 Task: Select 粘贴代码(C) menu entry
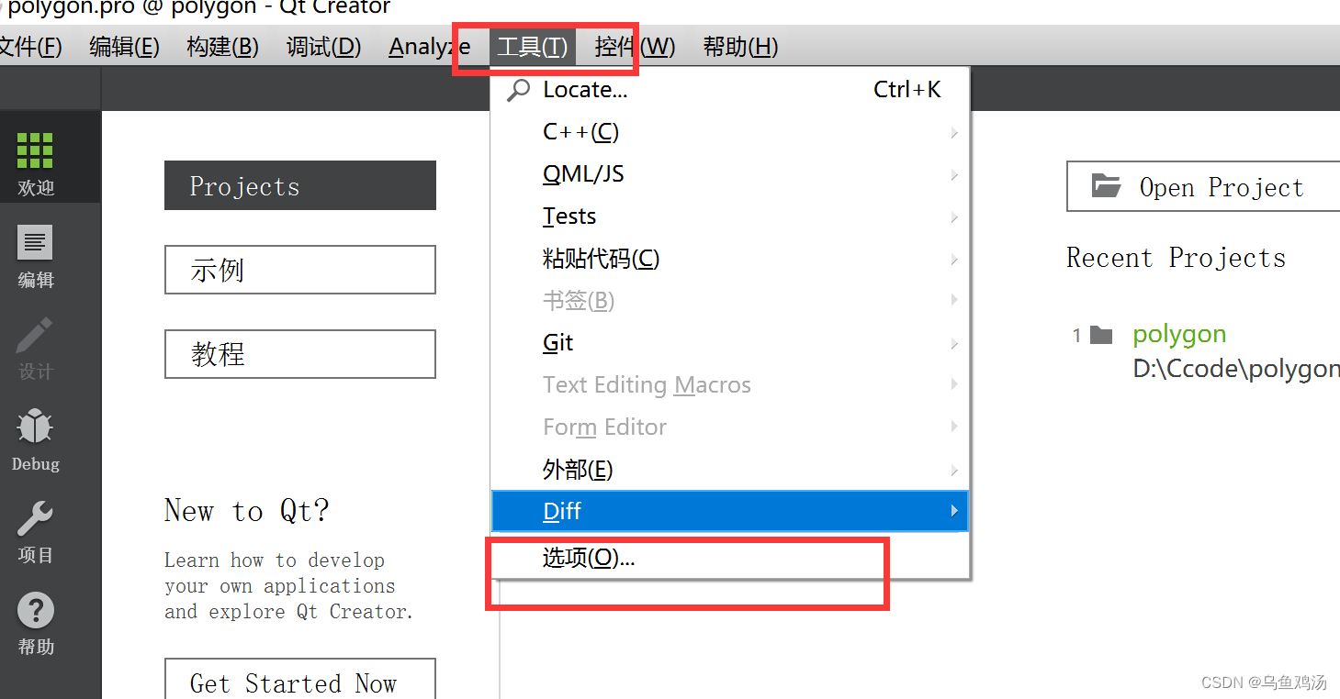[x=730, y=259]
